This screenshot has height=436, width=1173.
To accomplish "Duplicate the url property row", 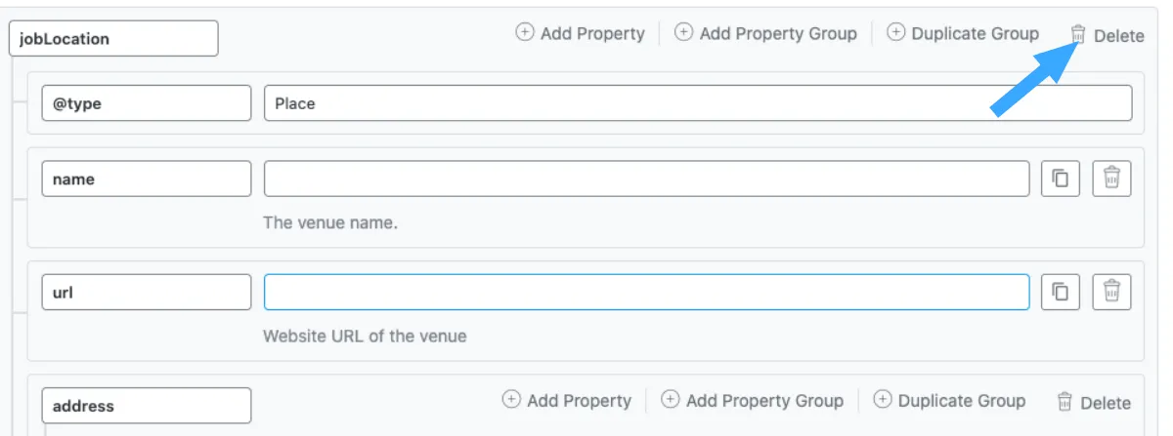I will click(x=1061, y=292).
